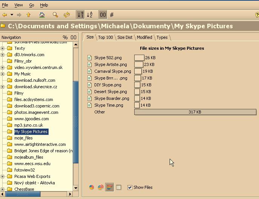Switch to the Size tab
This screenshot has height=199, width=259.
[x=90, y=37]
